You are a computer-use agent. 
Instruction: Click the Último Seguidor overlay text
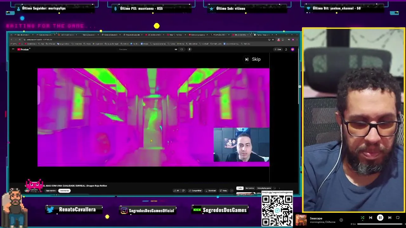click(x=44, y=8)
